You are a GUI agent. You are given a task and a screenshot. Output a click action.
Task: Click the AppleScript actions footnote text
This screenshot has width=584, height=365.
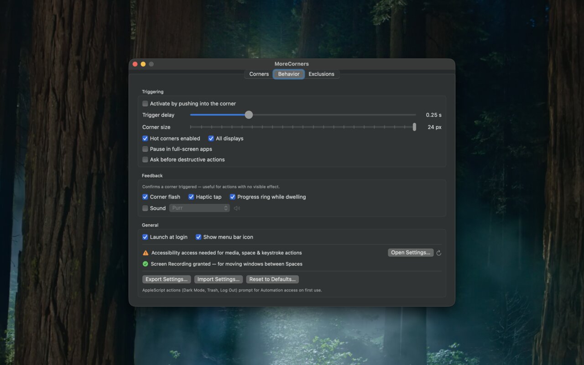pos(232,290)
